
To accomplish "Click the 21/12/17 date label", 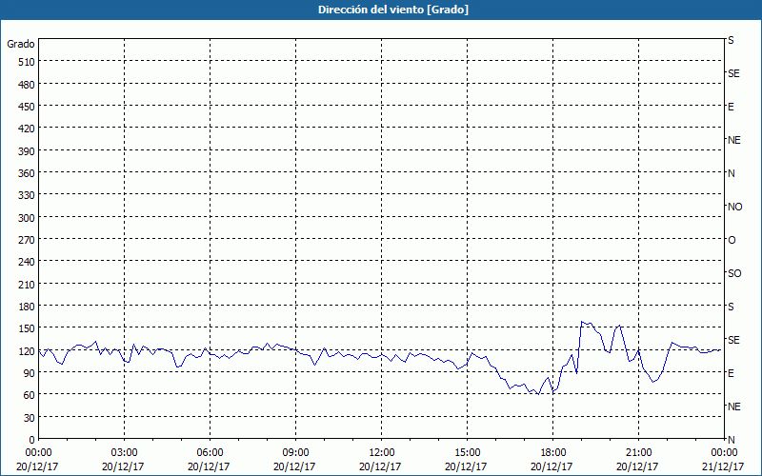I will pos(724,466).
